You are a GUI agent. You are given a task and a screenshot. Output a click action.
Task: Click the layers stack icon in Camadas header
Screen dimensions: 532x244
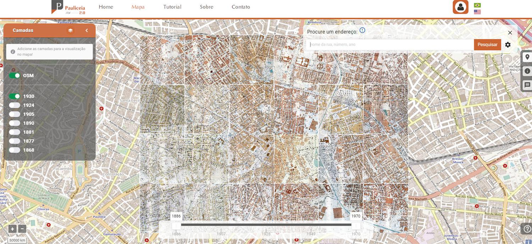(71, 31)
